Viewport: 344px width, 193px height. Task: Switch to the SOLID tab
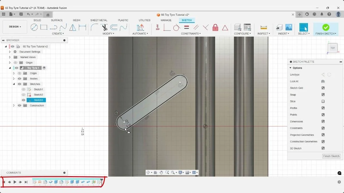pyautogui.click(x=37, y=20)
